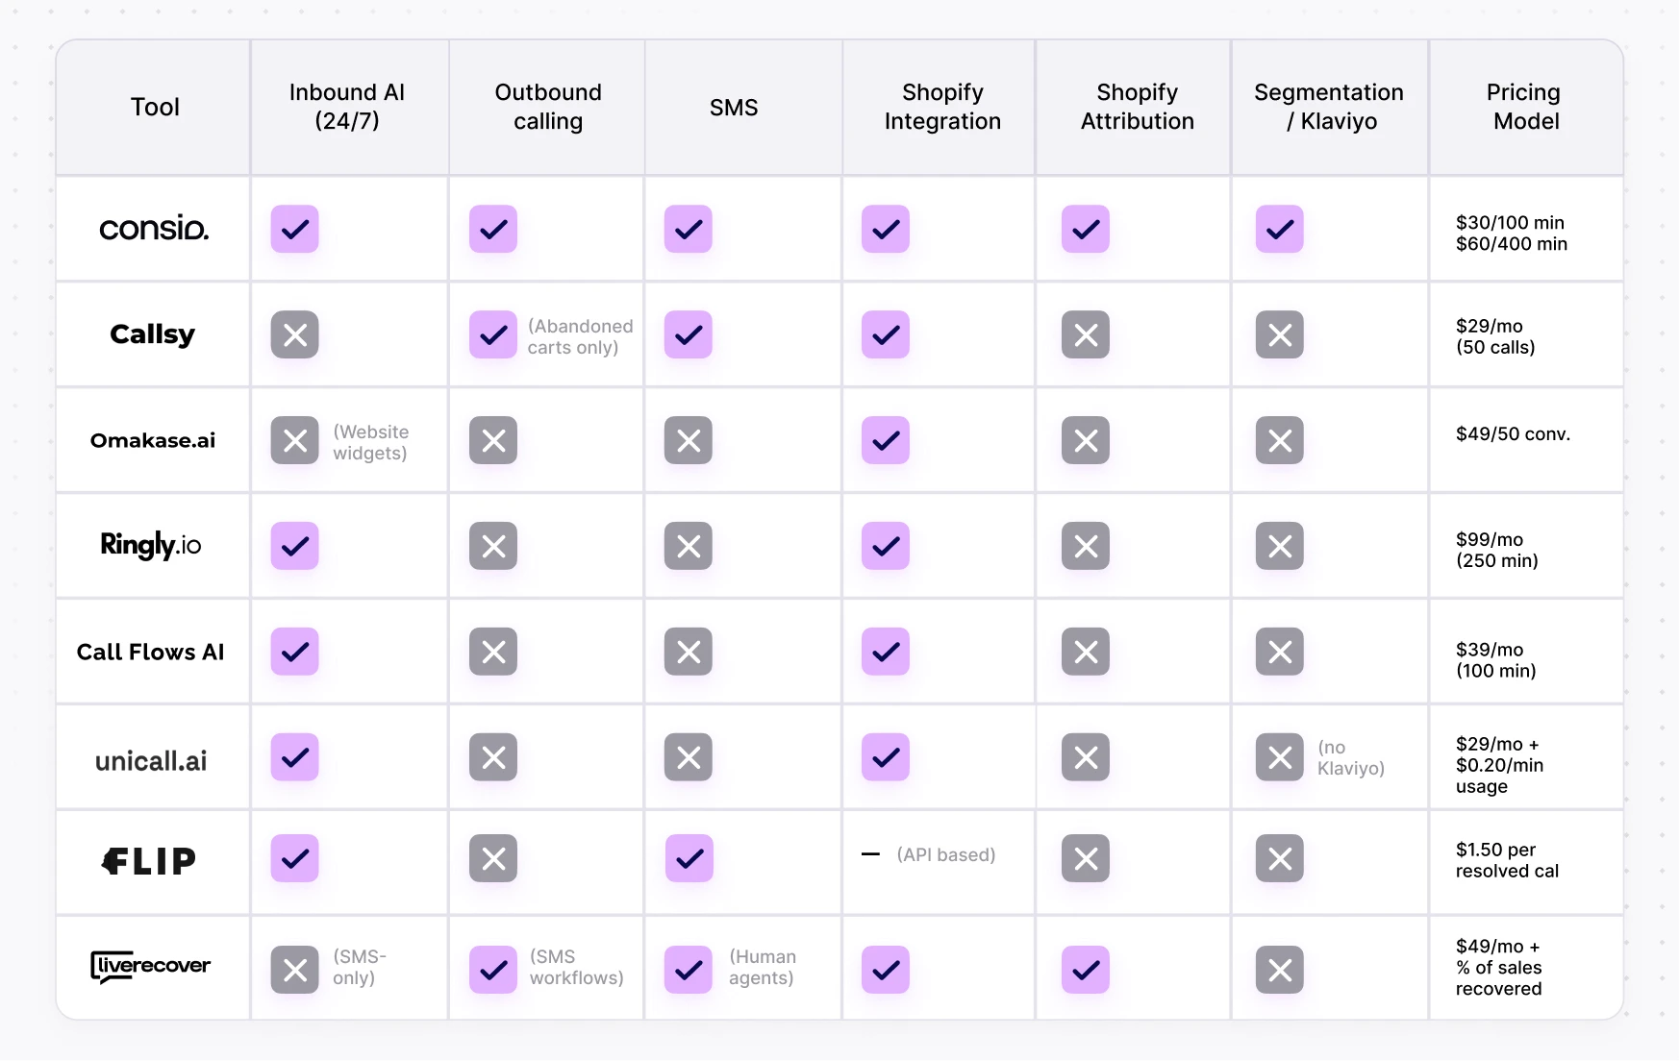
Task: Click the LiveRecover logo
Action: [150, 967]
